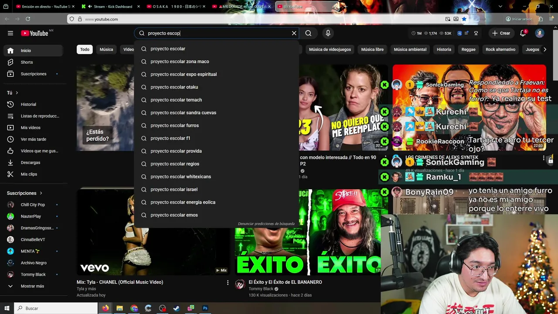Click the magnifier search button
558x314 pixels.
point(308,33)
